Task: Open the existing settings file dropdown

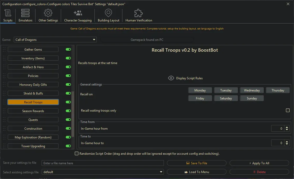Action: click(x=161, y=172)
